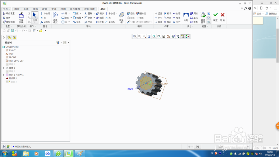Open the 设置 group dropdown

point(9,26)
